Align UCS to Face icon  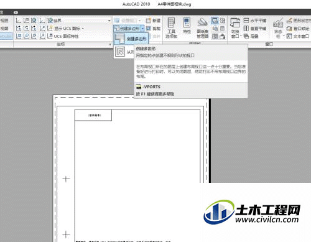34,36
